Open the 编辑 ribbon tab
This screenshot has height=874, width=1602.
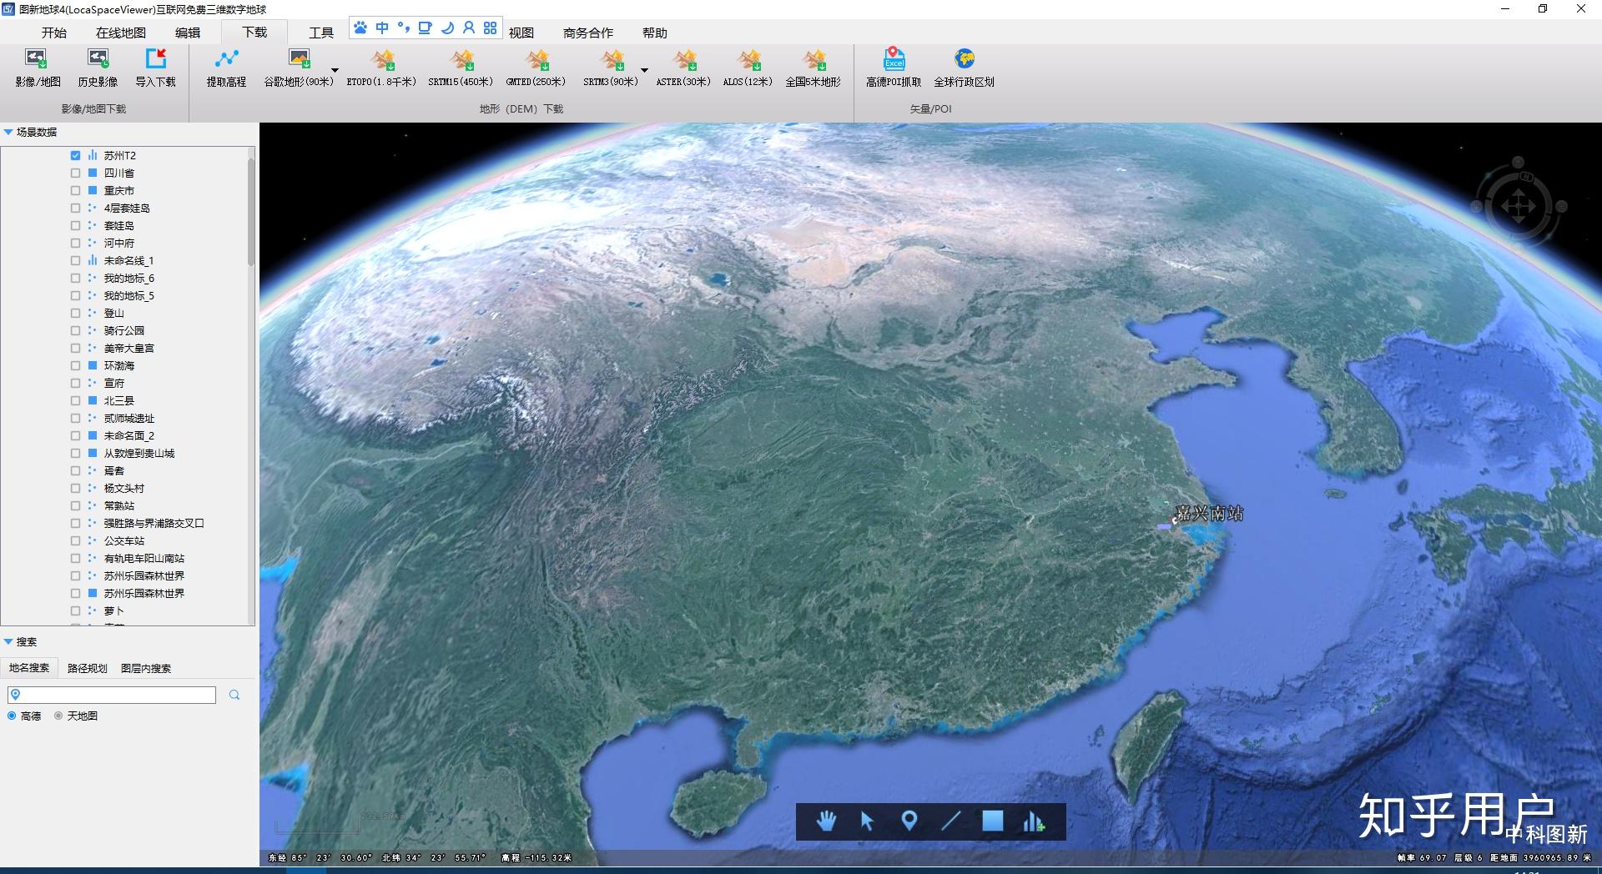pyautogui.click(x=188, y=33)
